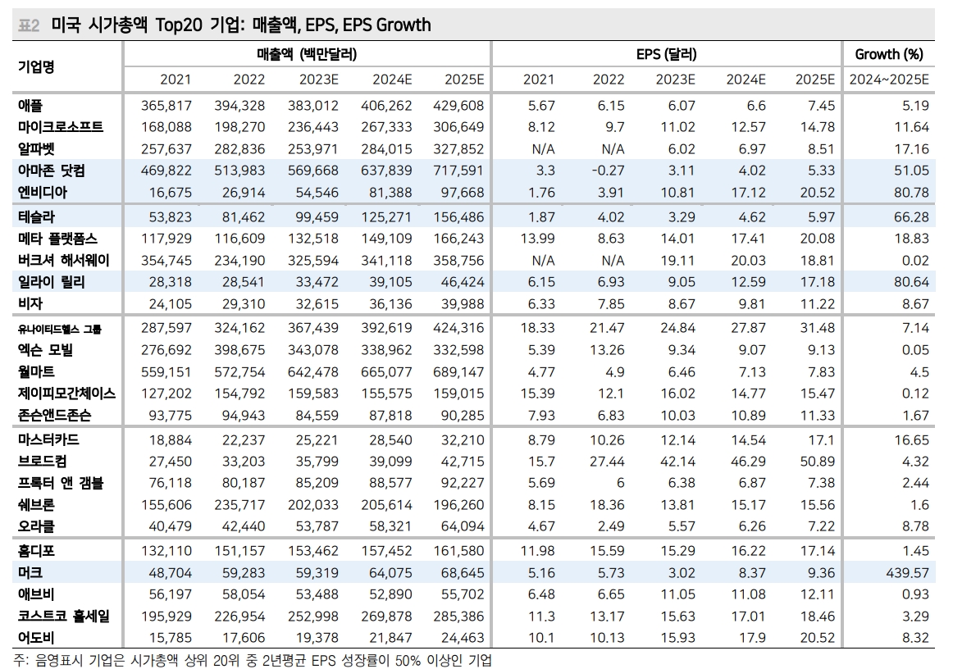
Task: Click Merck's growth value 439.57
Action: coord(908,573)
